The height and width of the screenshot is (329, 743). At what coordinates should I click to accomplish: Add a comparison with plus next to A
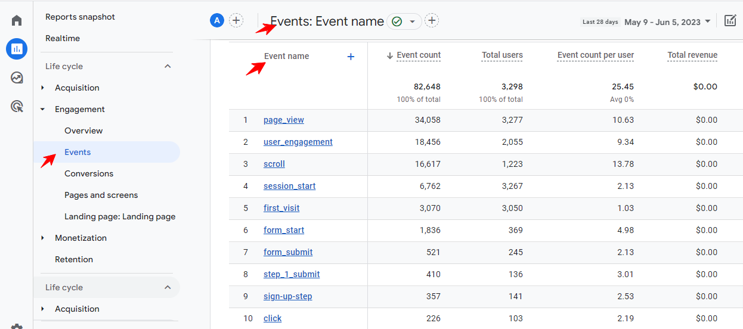coord(236,20)
